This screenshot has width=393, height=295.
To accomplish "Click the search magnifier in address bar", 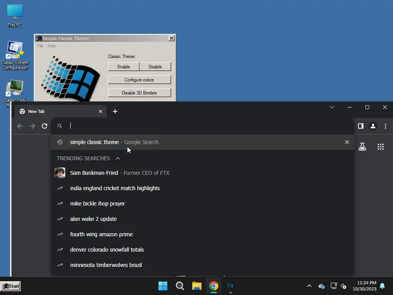I will (59, 126).
